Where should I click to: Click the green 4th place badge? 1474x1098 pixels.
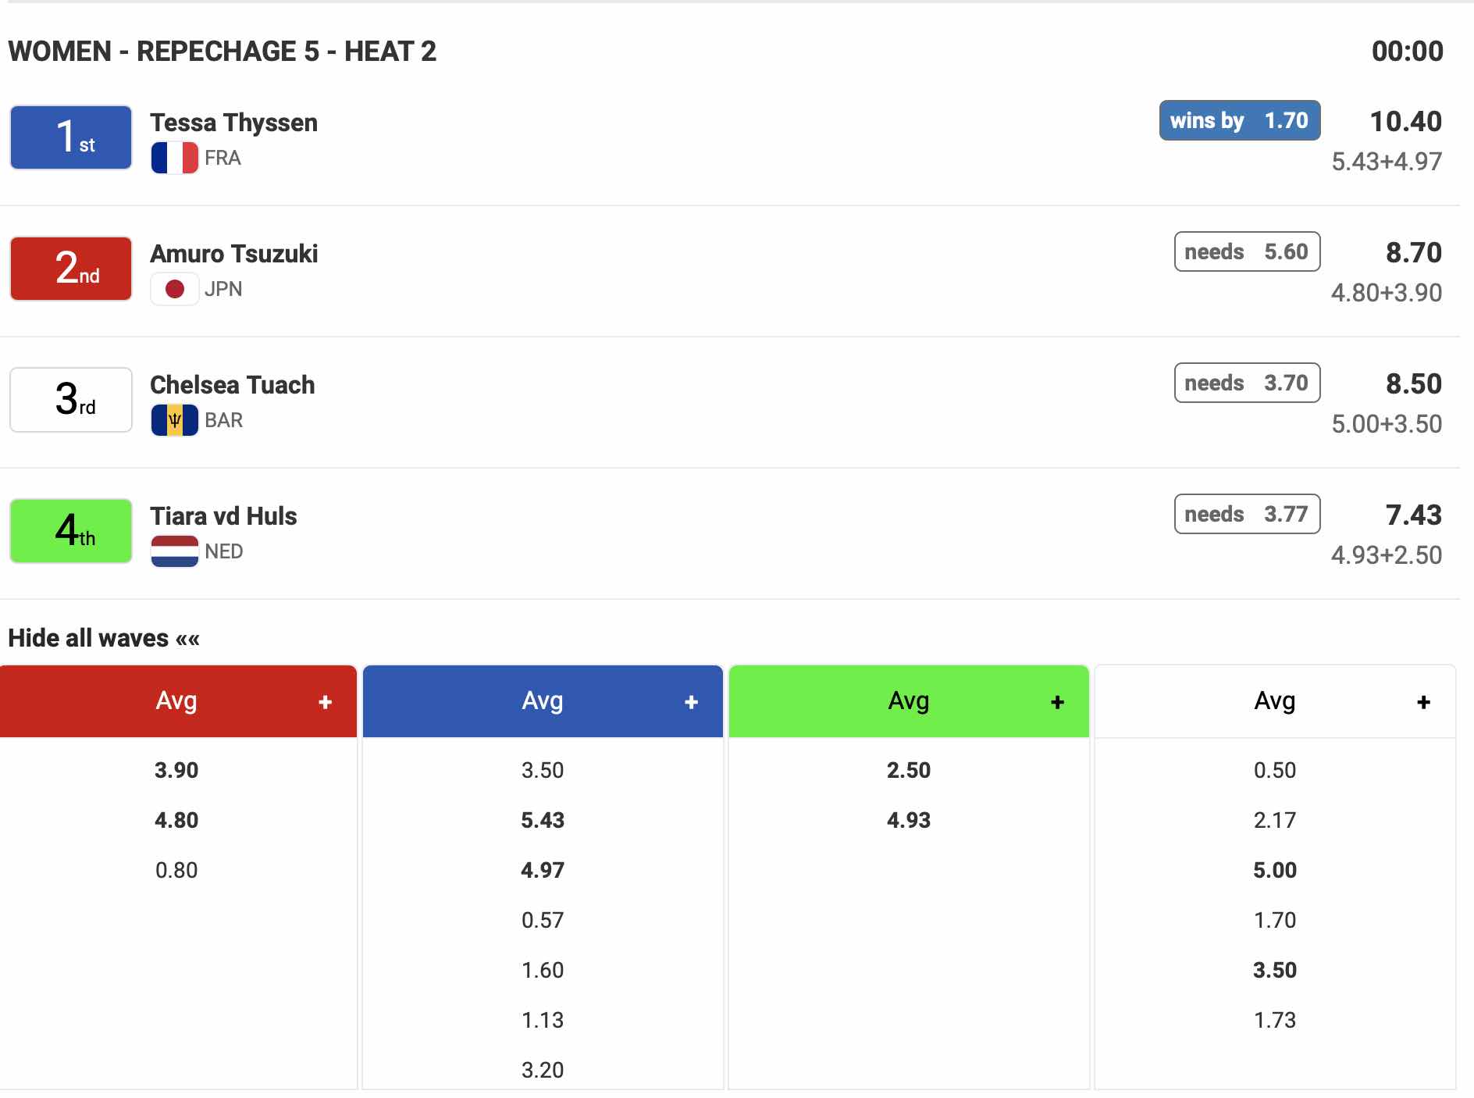(x=71, y=531)
